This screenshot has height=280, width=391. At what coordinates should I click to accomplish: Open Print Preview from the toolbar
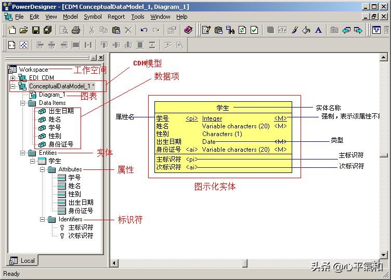(64, 30)
